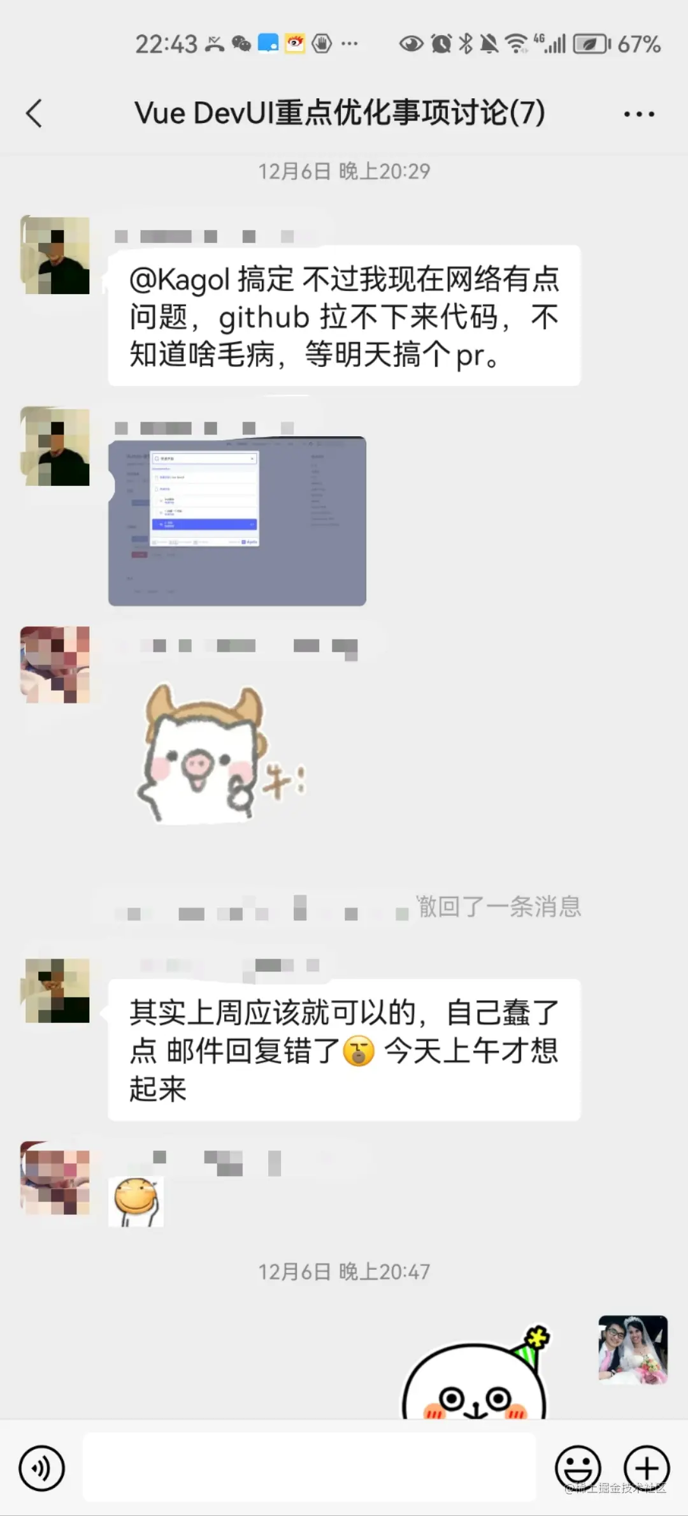The image size is (688, 1516).
Task: Tap the group chat title Vue DevUI
Action: tap(340, 113)
